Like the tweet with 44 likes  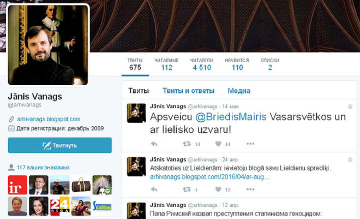(x=218, y=144)
